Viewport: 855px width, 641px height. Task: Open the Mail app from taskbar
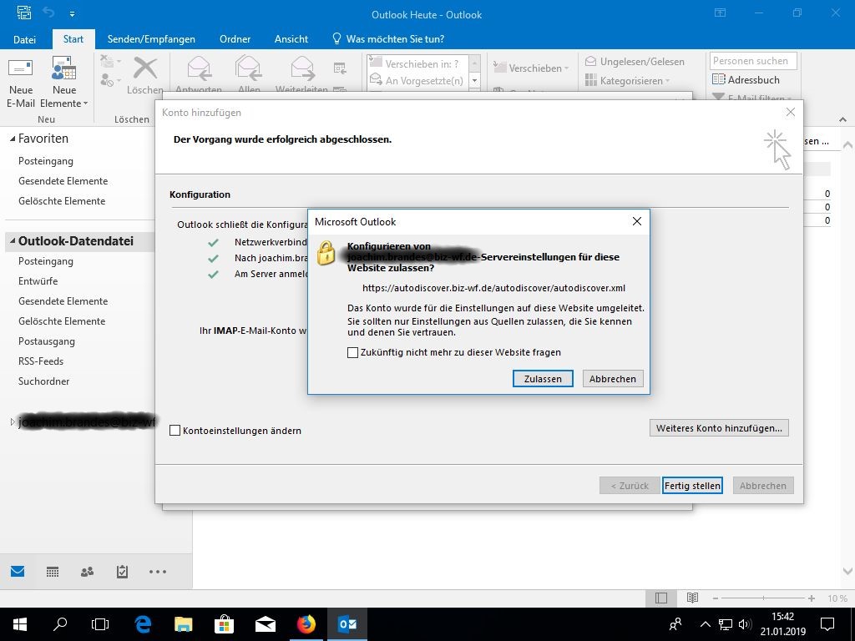266,624
